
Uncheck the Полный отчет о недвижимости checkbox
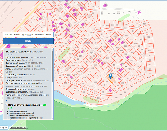7,104
